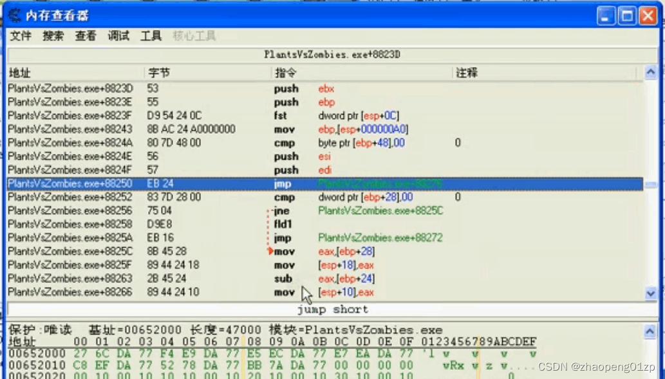Select cmp dword ptr [ebp+28],00 row
This screenshot has width=665, height=379.
pos(325,197)
